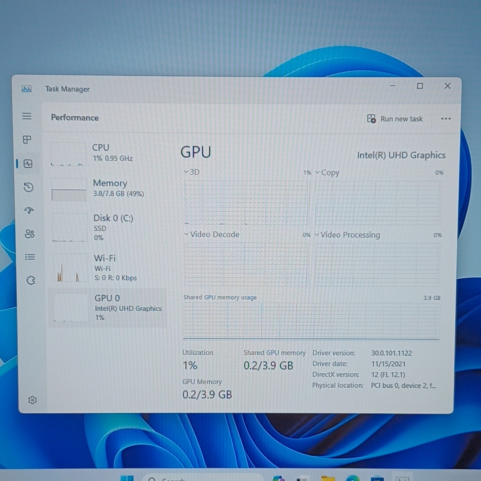Open the hamburger navigation menu
481x481 pixels.
(x=27, y=116)
